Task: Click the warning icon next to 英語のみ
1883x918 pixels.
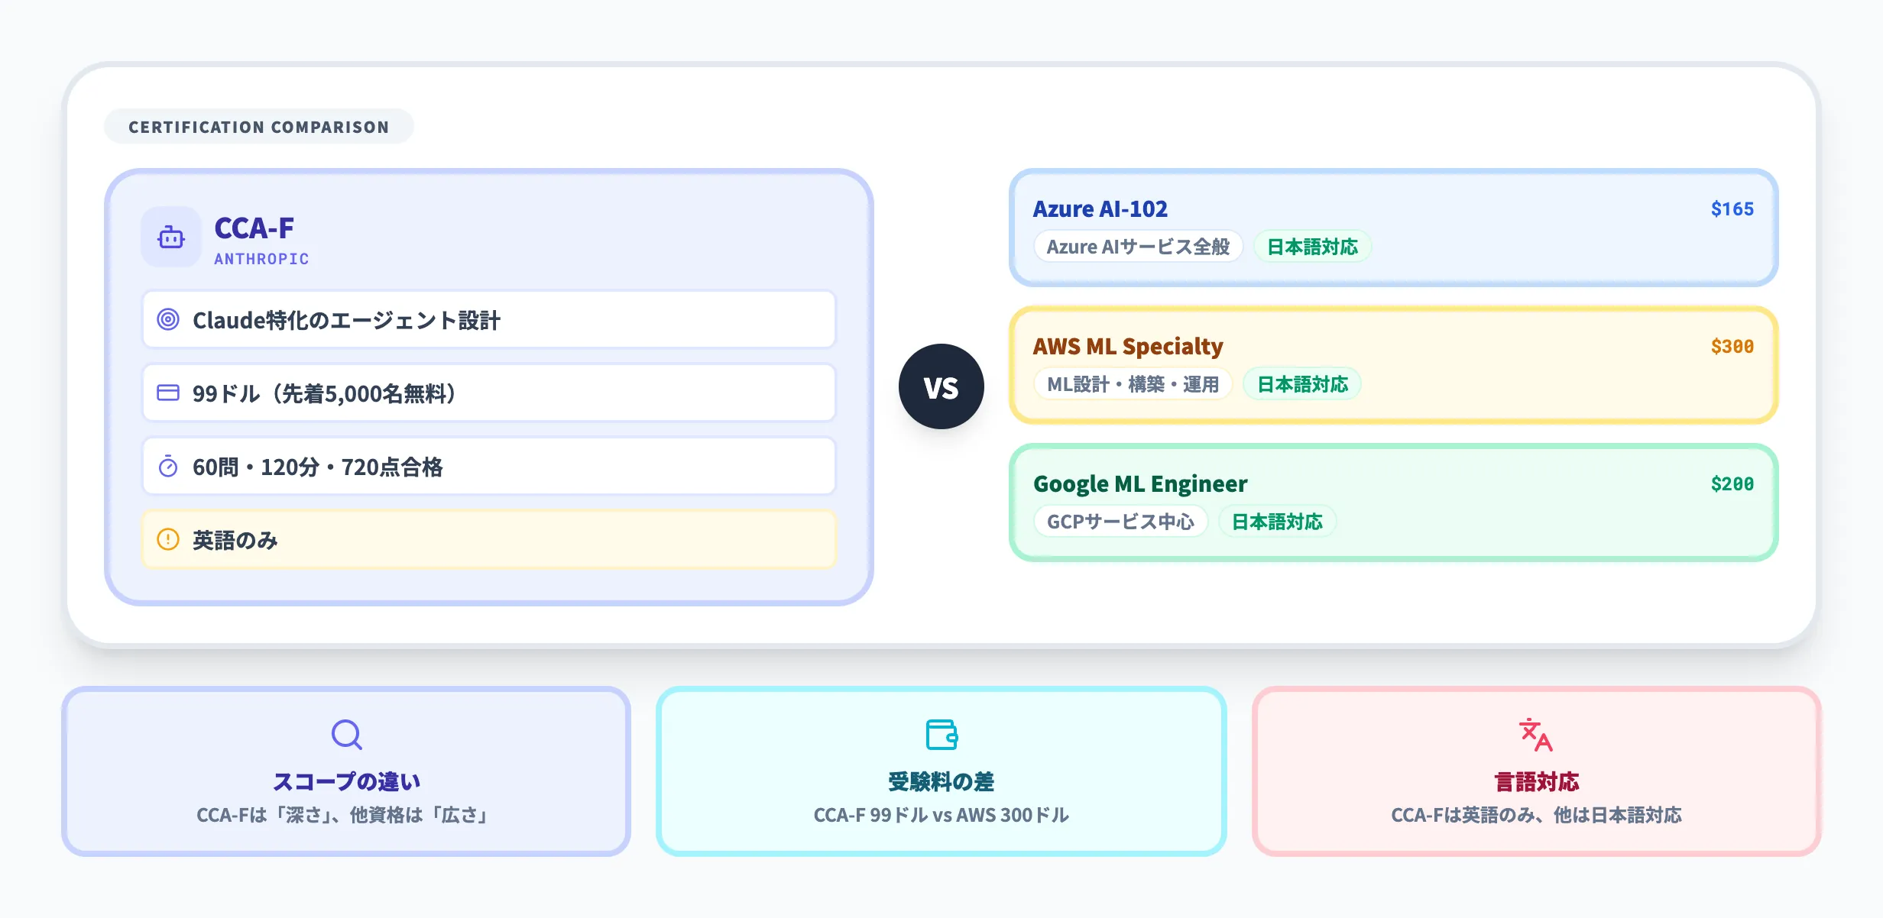Action: pos(168,539)
